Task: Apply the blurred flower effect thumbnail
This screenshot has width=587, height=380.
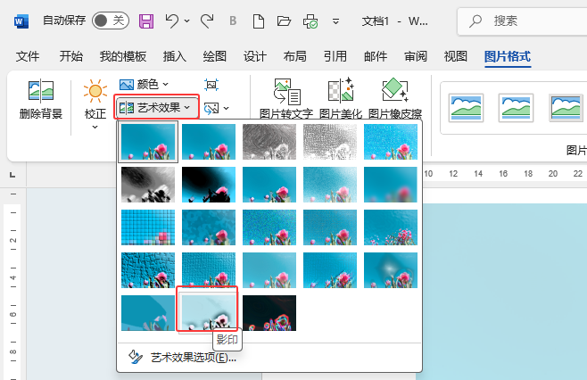Action: 391,185
